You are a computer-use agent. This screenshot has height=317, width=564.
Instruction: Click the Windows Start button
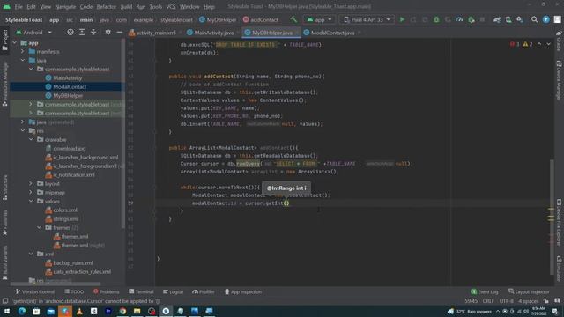[x=7, y=311]
